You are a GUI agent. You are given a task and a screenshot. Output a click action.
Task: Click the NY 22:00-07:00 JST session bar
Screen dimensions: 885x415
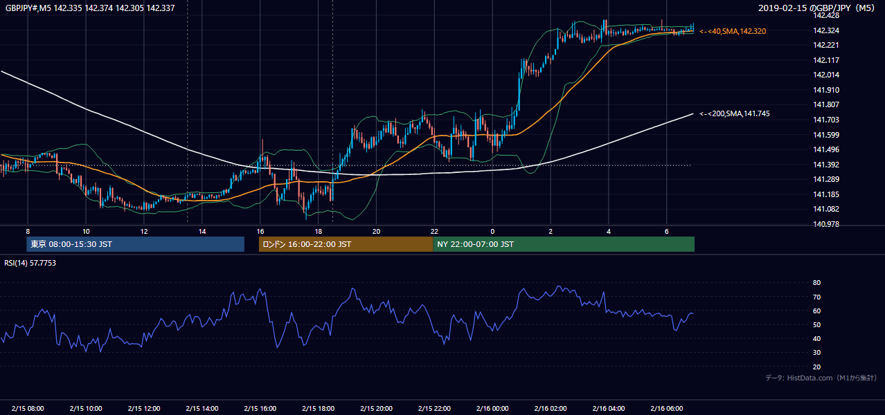tap(564, 244)
